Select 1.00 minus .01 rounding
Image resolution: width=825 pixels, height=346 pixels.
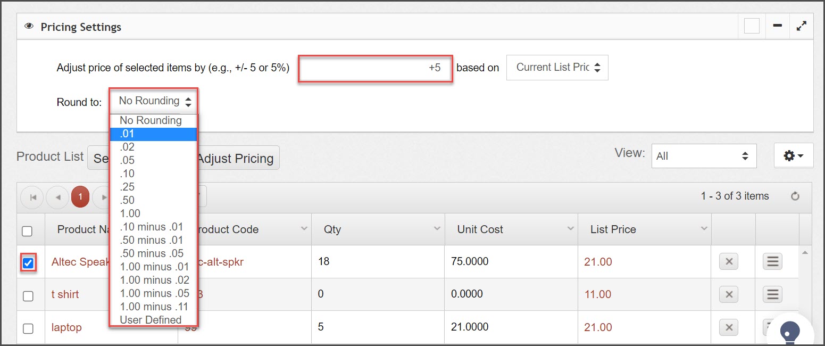(153, 267)
